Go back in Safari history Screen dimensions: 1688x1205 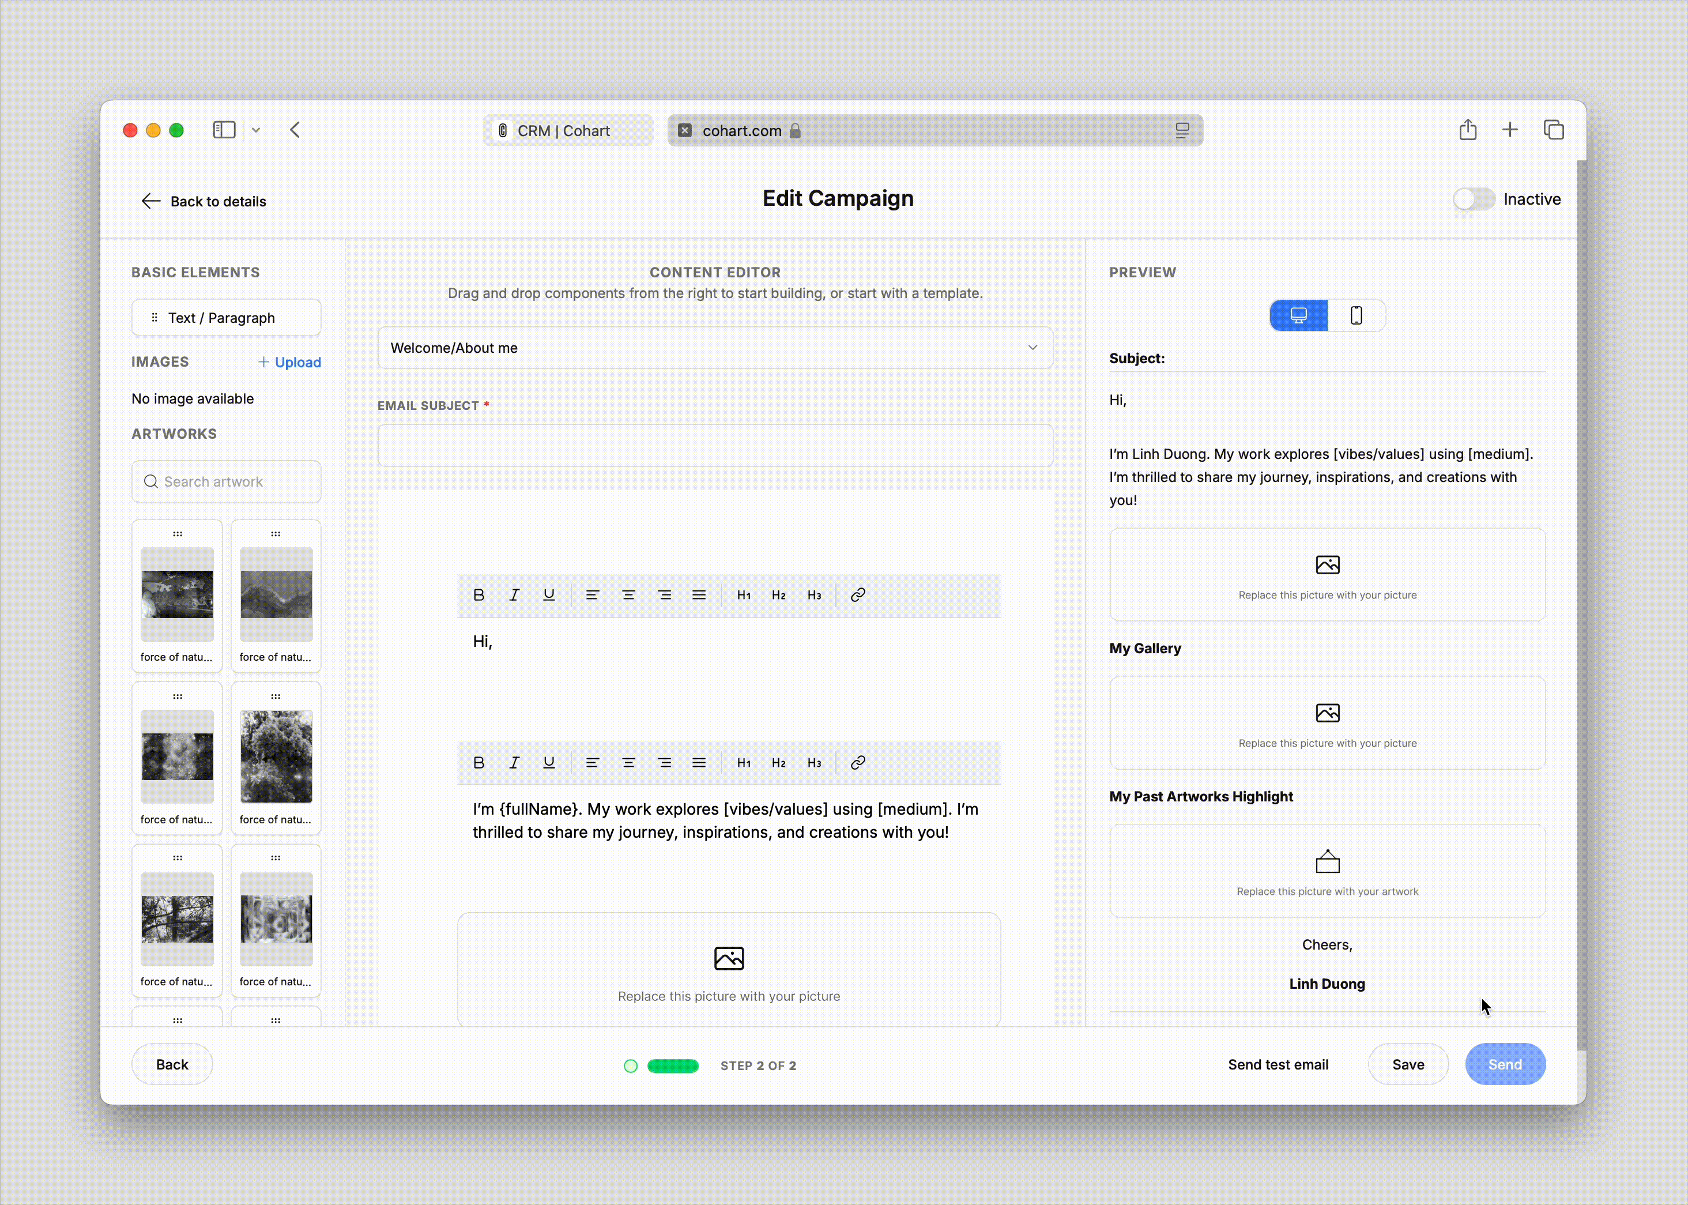tap(295, 131)
